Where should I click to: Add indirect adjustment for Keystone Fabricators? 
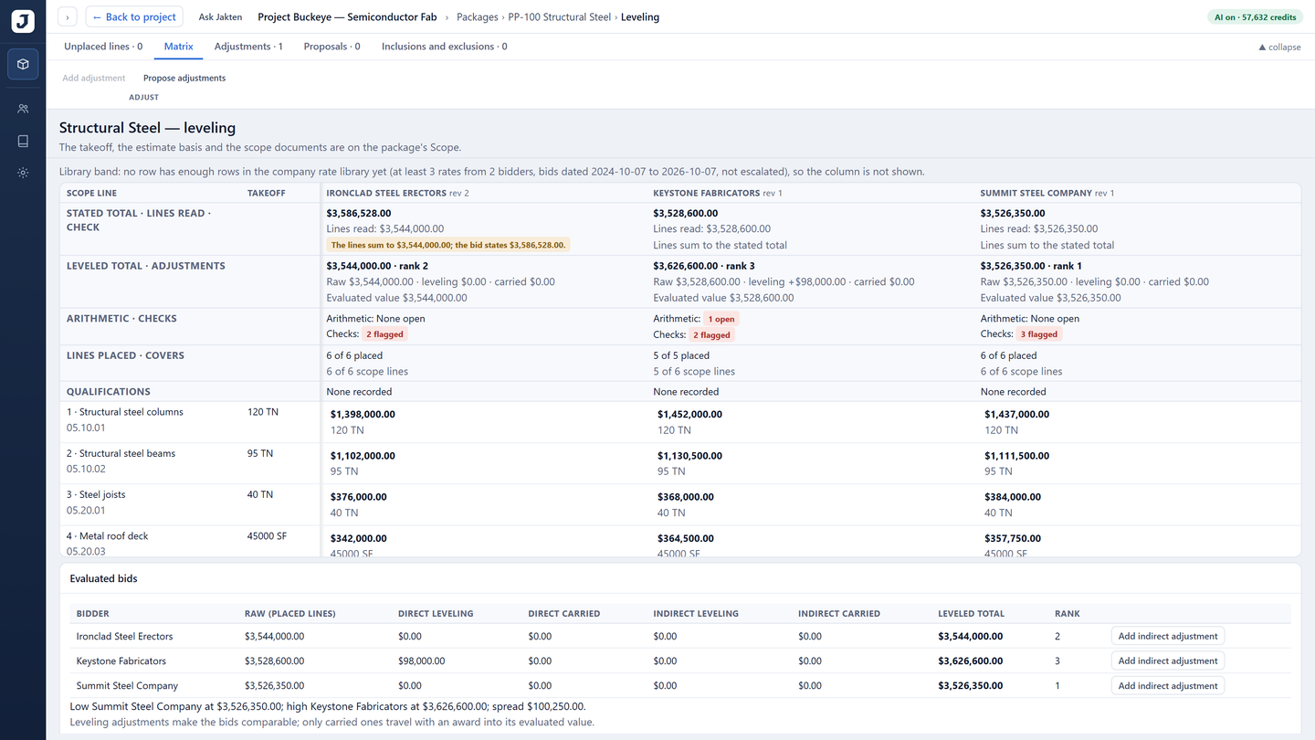click(1168, 661)
